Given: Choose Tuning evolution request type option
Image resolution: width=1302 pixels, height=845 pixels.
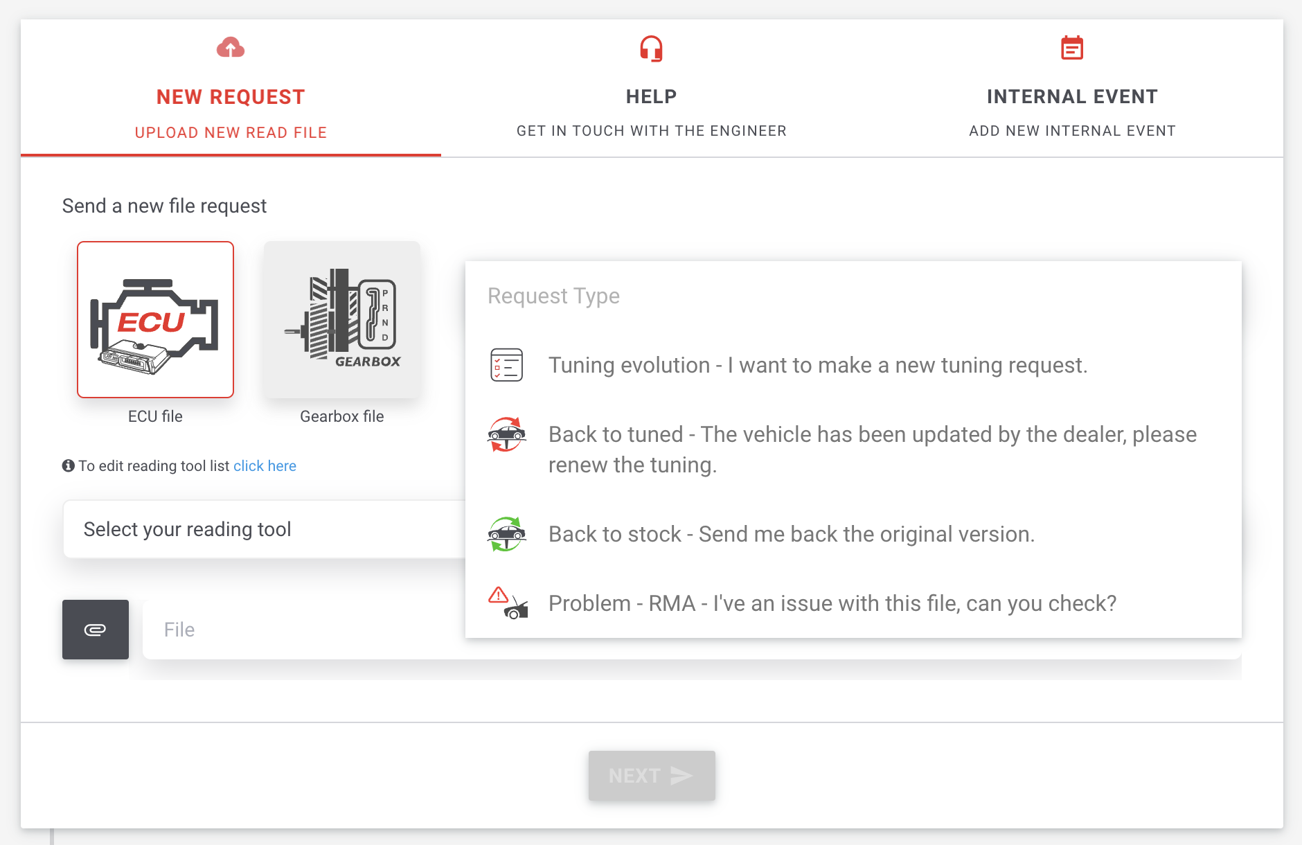Looking at the screenshot, I should coord(817,365).
